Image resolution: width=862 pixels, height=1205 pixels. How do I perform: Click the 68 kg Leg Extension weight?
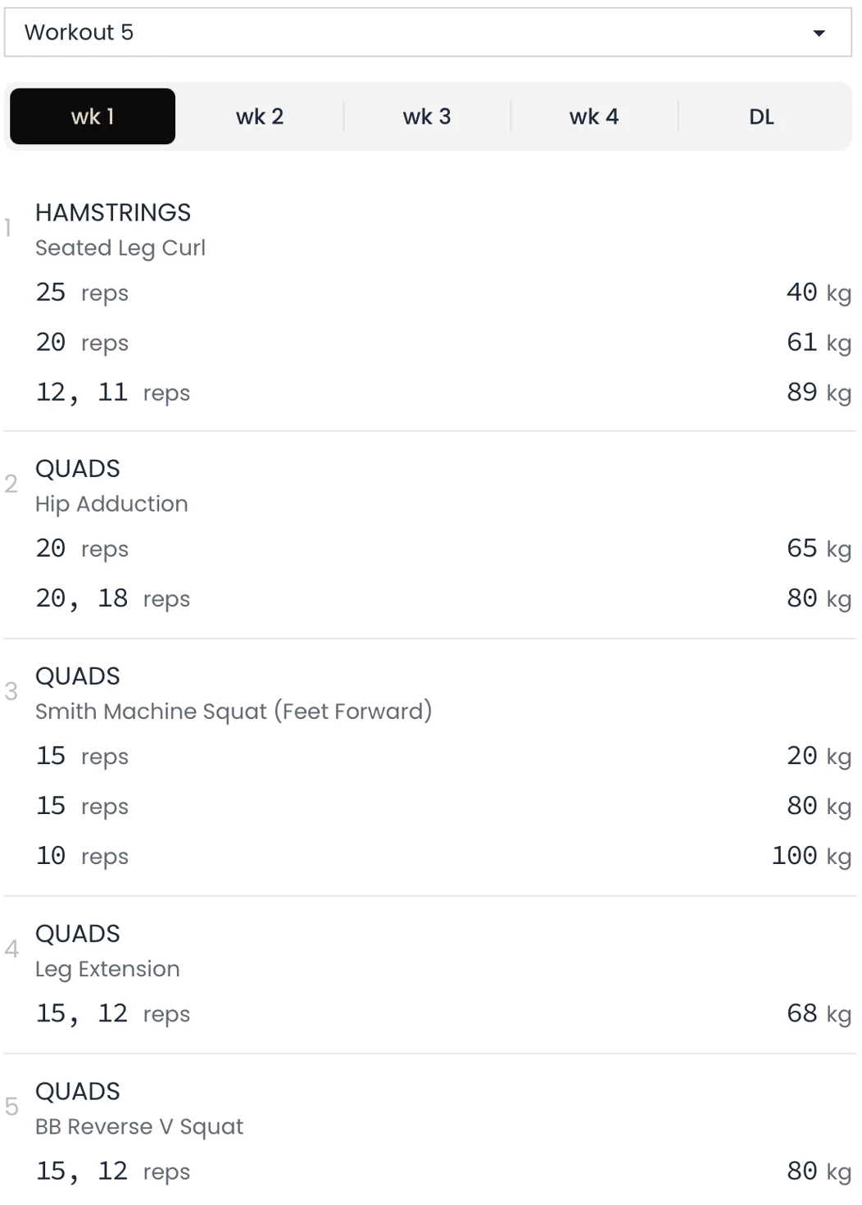[818, 1013]
